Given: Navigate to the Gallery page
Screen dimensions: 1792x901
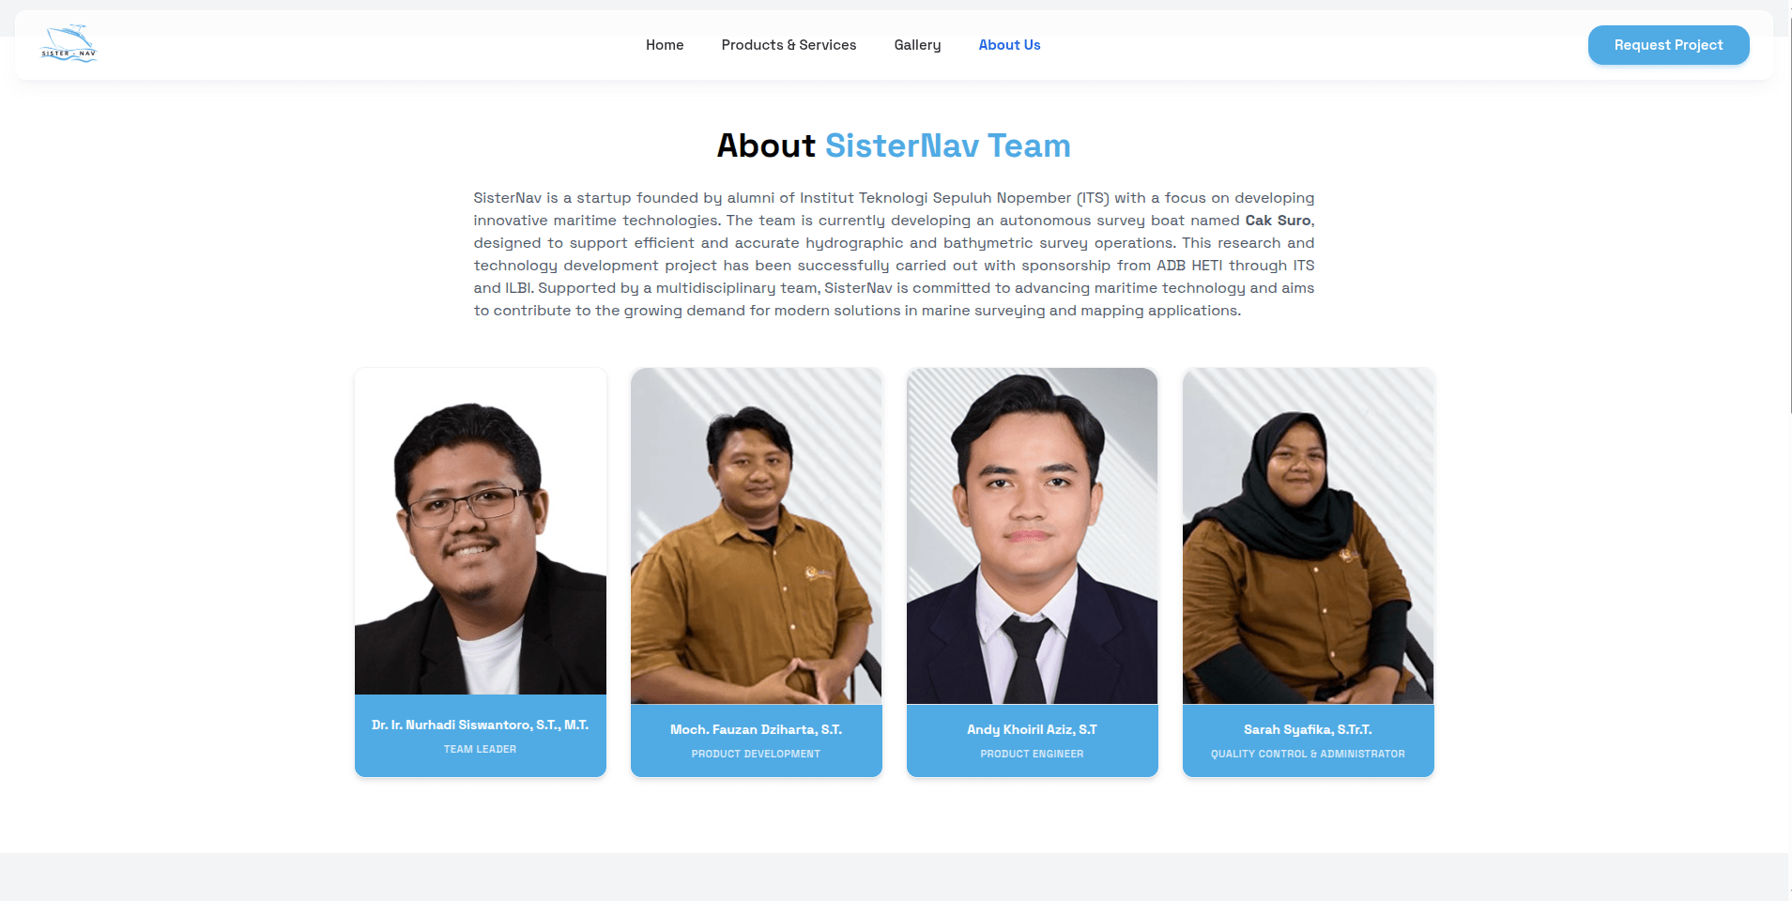Looking at the screenshot, I should click(x=917, y=45).
